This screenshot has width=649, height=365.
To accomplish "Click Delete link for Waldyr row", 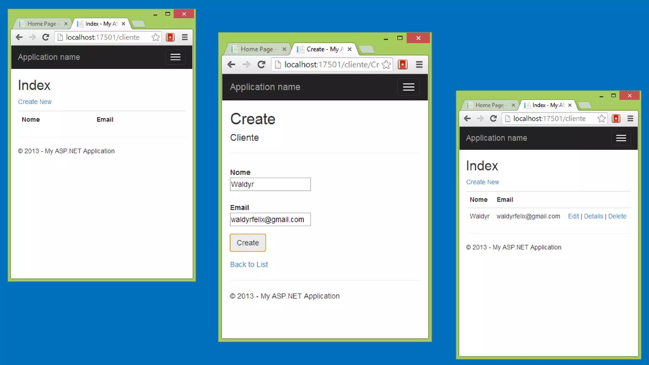I will [x=617, y=216].
